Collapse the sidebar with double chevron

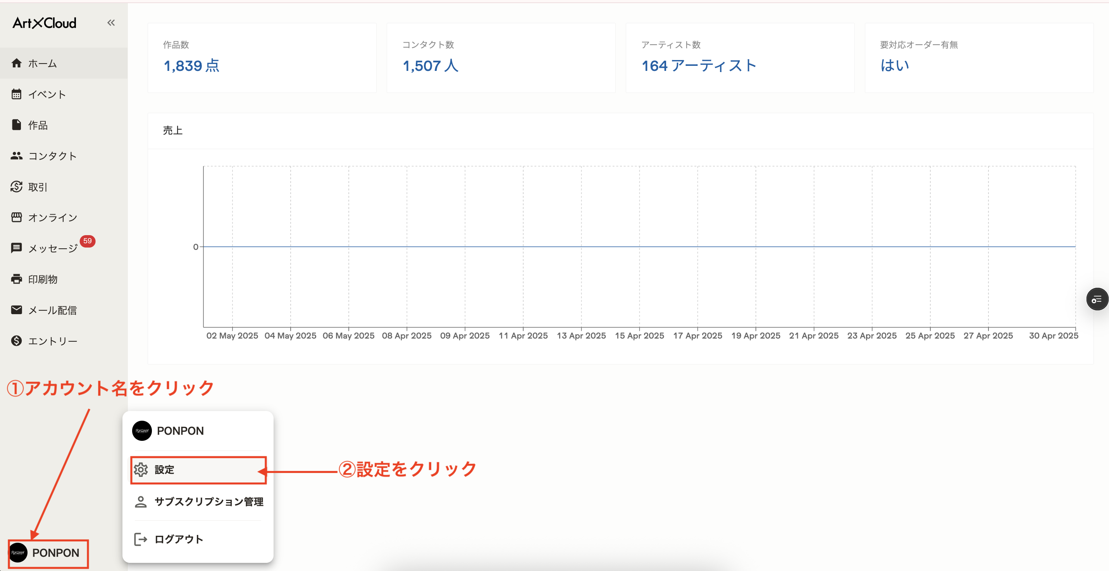(x=111, y=23)
